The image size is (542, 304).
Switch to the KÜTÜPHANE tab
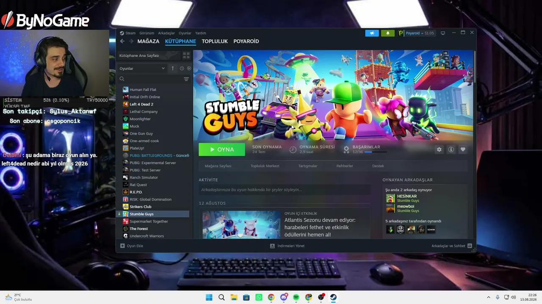[x=180, y=41]
